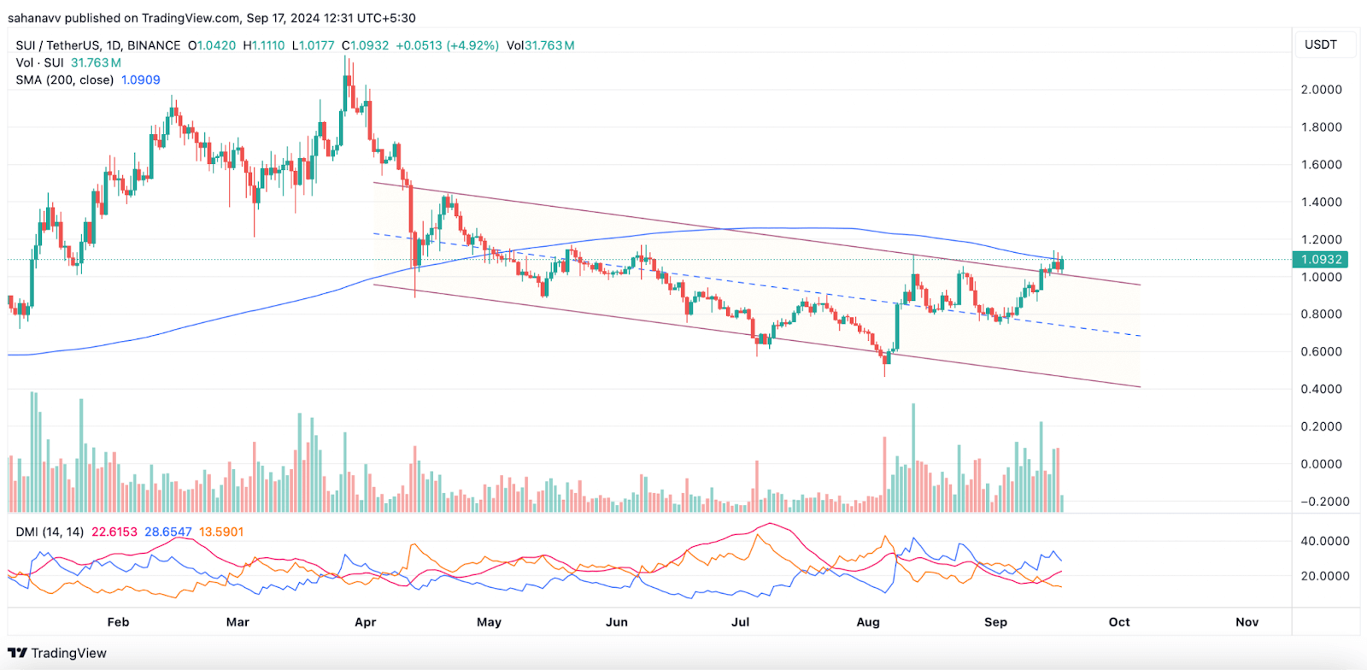
Task: Click the Sep label on time axis
Action: [995, 622]
